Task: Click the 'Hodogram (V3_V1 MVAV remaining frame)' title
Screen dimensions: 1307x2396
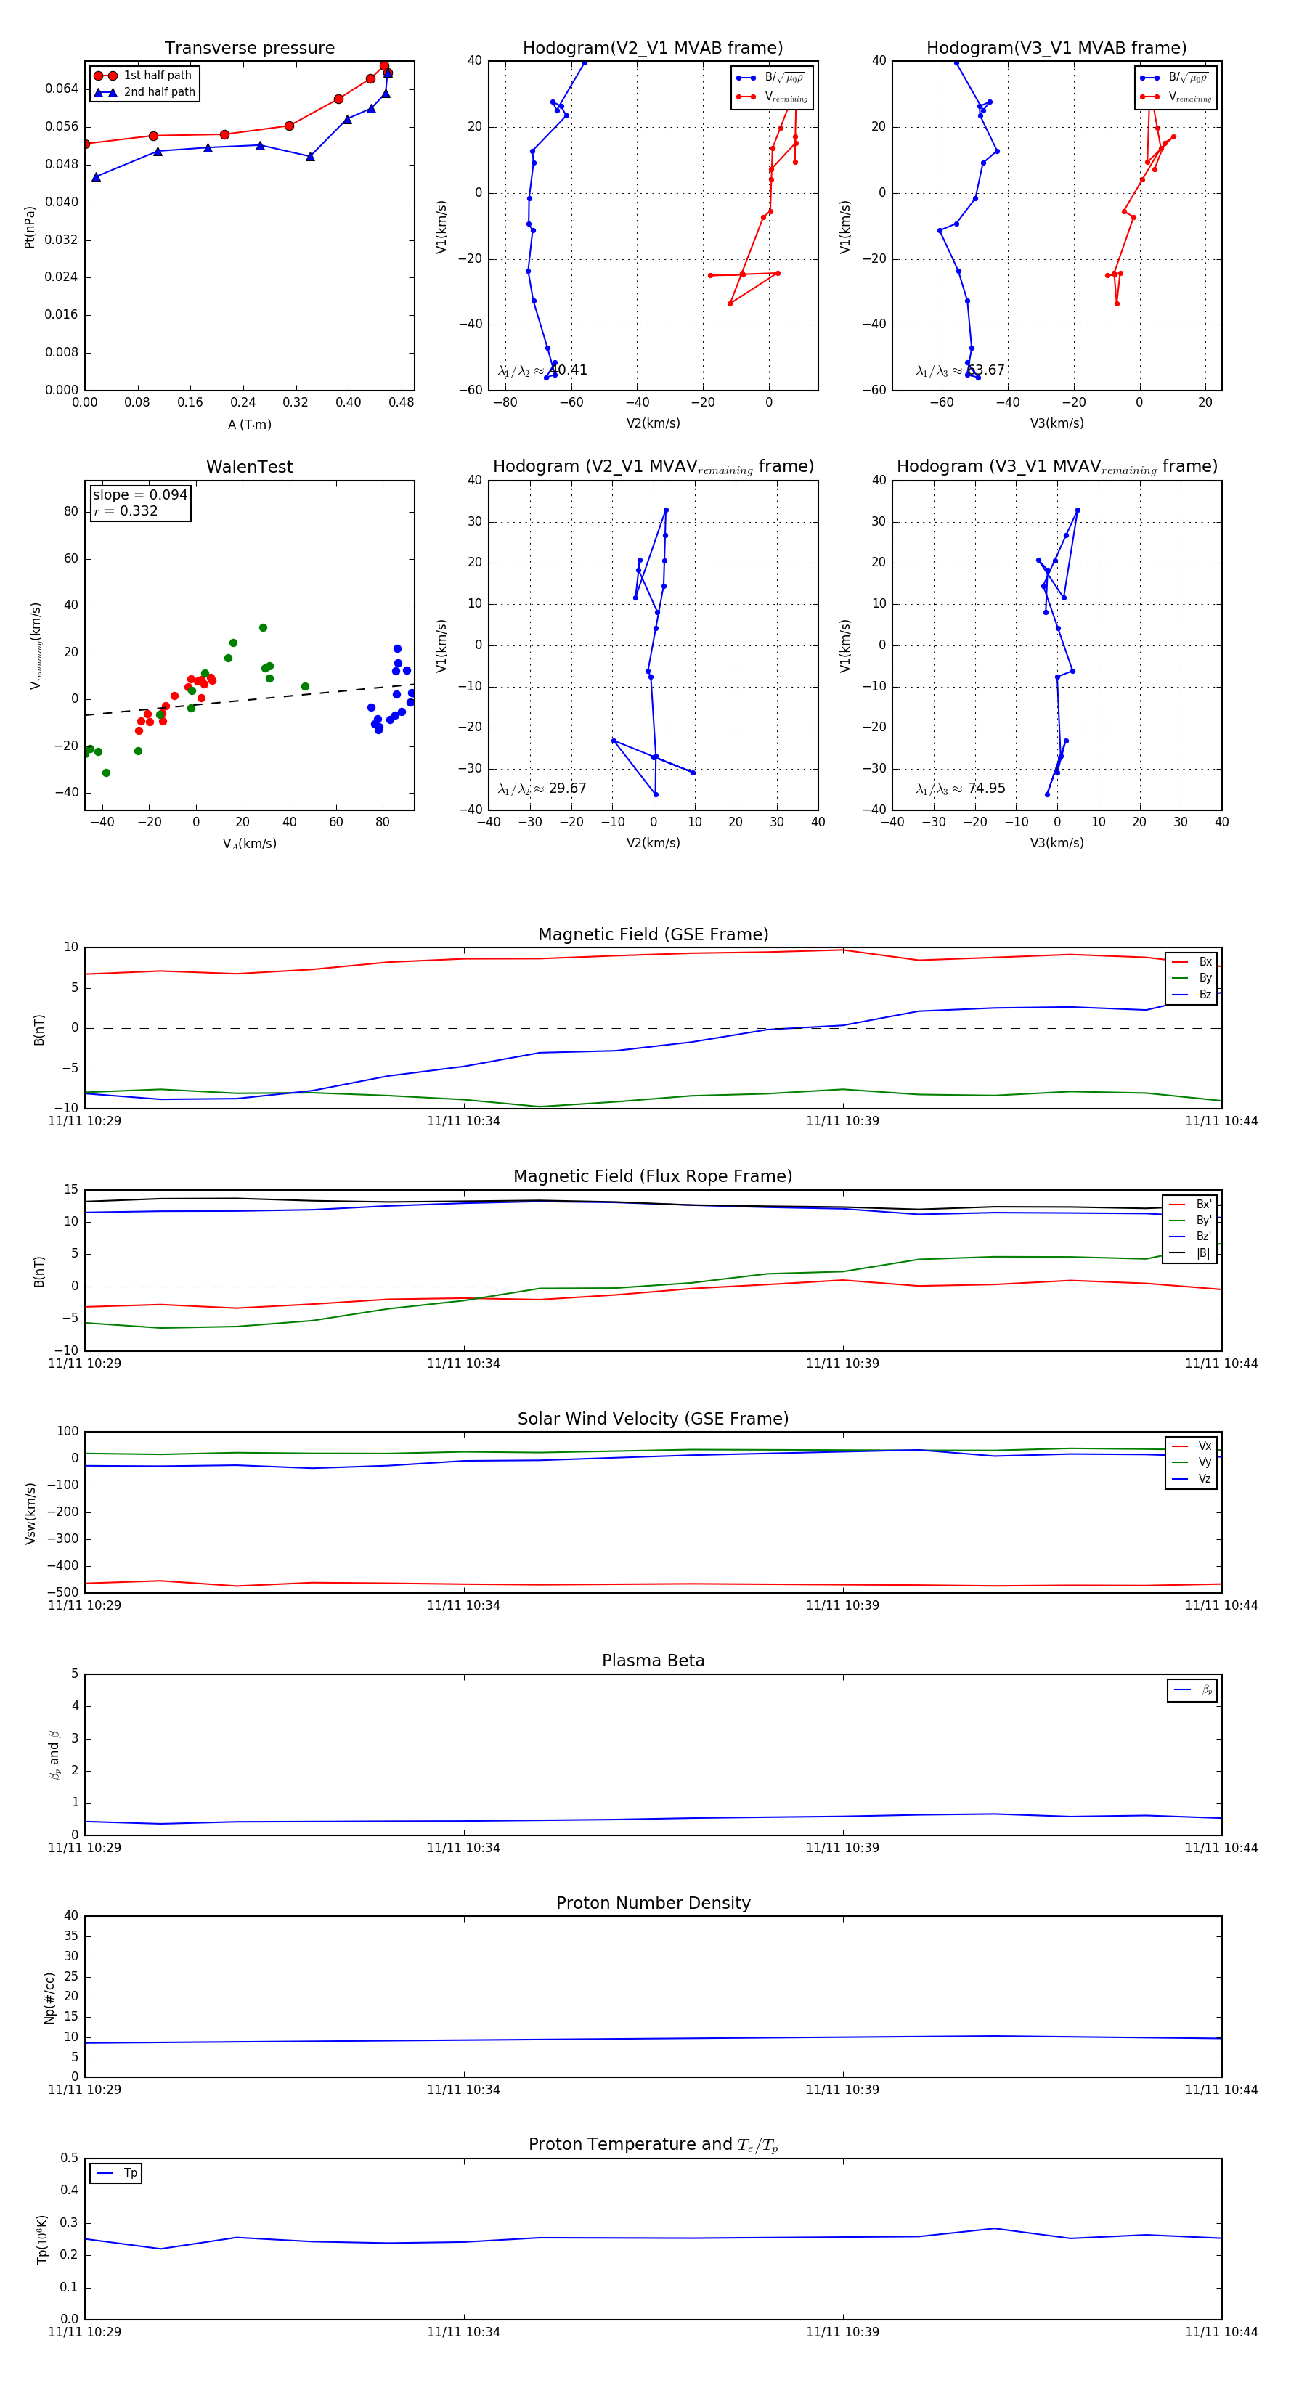Action: [1056, 467]
